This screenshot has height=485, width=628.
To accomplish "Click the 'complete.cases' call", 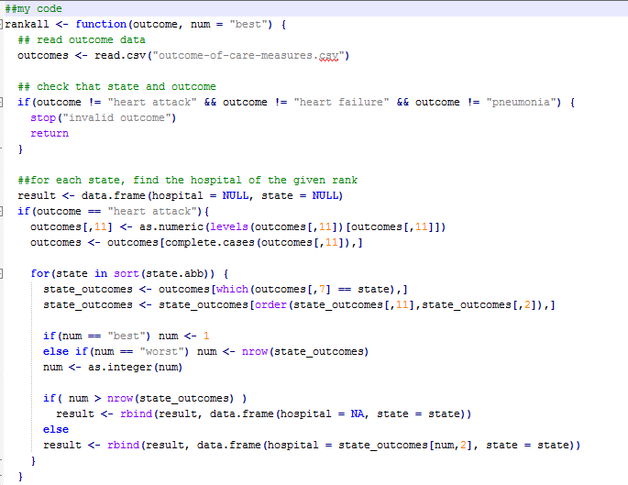I will pyautogui.click(x=210, y=243).
